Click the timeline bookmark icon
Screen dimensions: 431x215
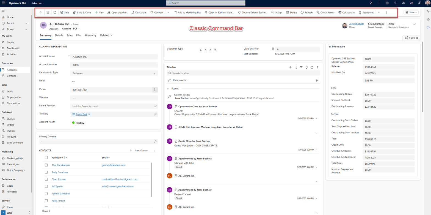click(296, 67)
